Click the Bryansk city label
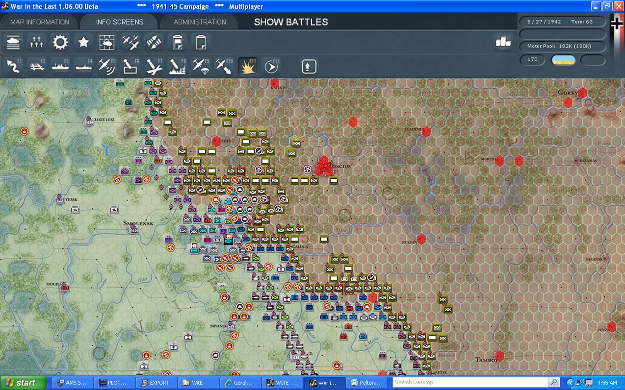The width and height of the screenshot is (625, 390). coord(218,326)
